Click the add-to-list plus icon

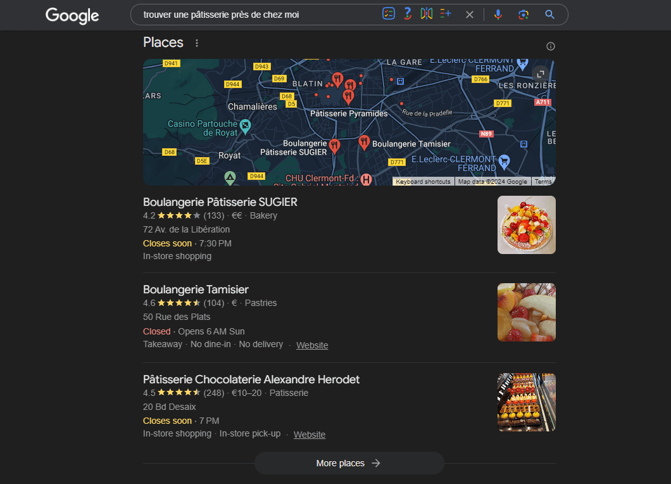click(446, 13)
